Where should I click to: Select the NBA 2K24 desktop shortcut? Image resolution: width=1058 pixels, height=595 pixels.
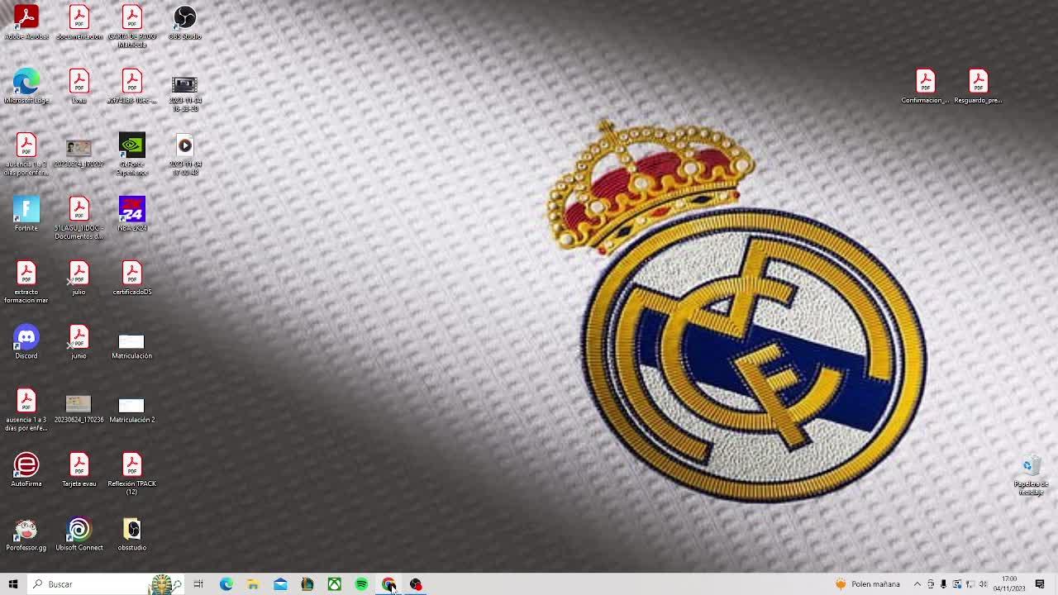click(132, 213)
